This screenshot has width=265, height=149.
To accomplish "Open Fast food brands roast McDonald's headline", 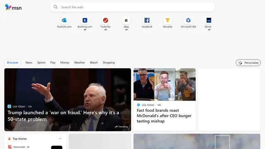I will (164, 116).
